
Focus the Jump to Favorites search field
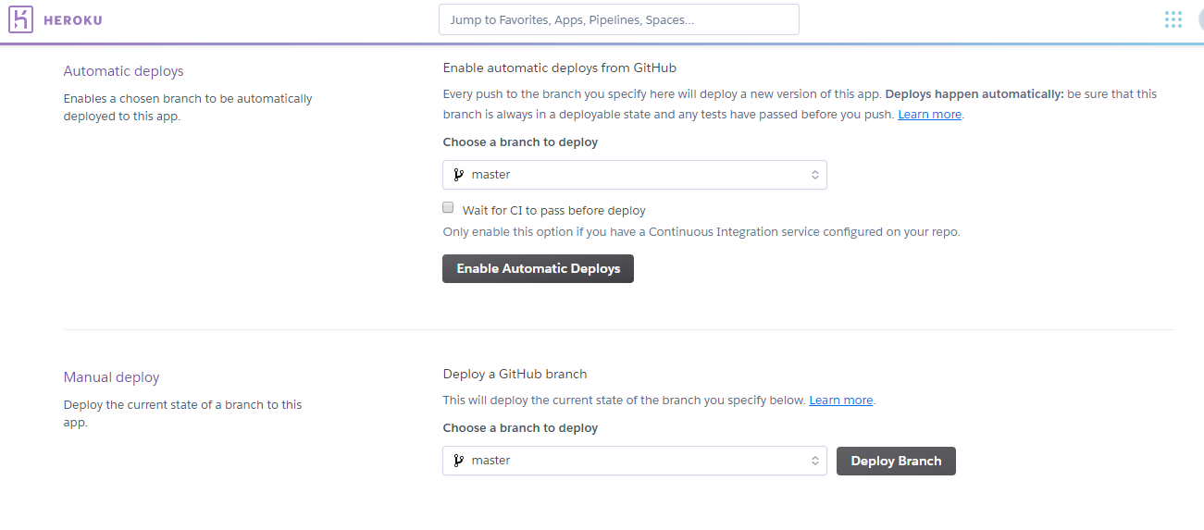click(x=618, y=19)
